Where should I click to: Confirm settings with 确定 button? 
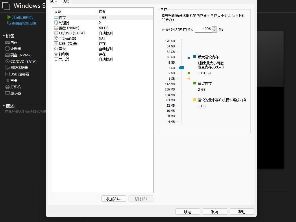point(188,212)
